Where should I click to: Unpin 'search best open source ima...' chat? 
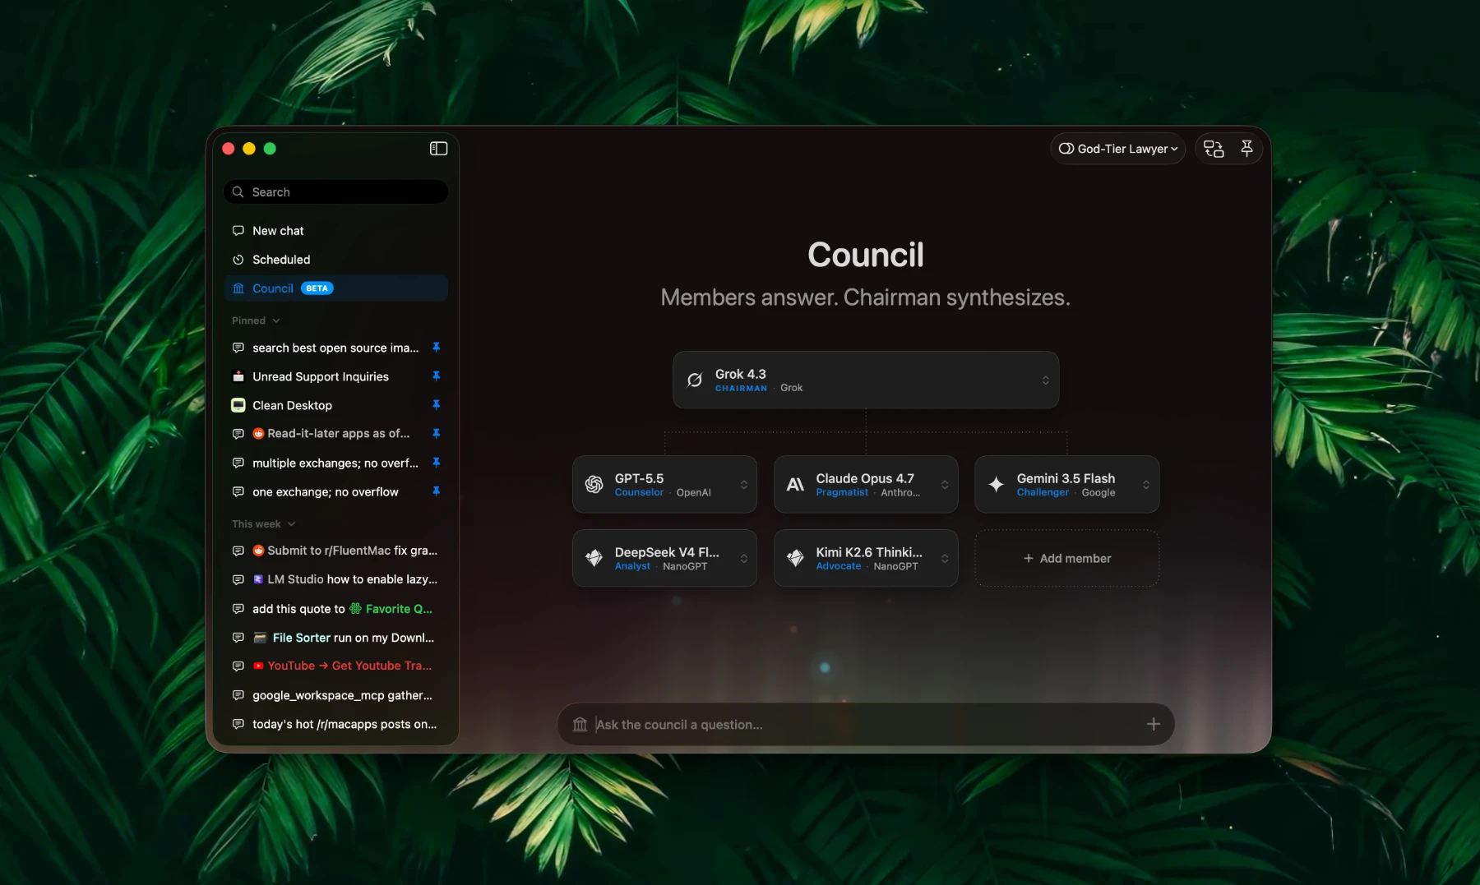437,348
